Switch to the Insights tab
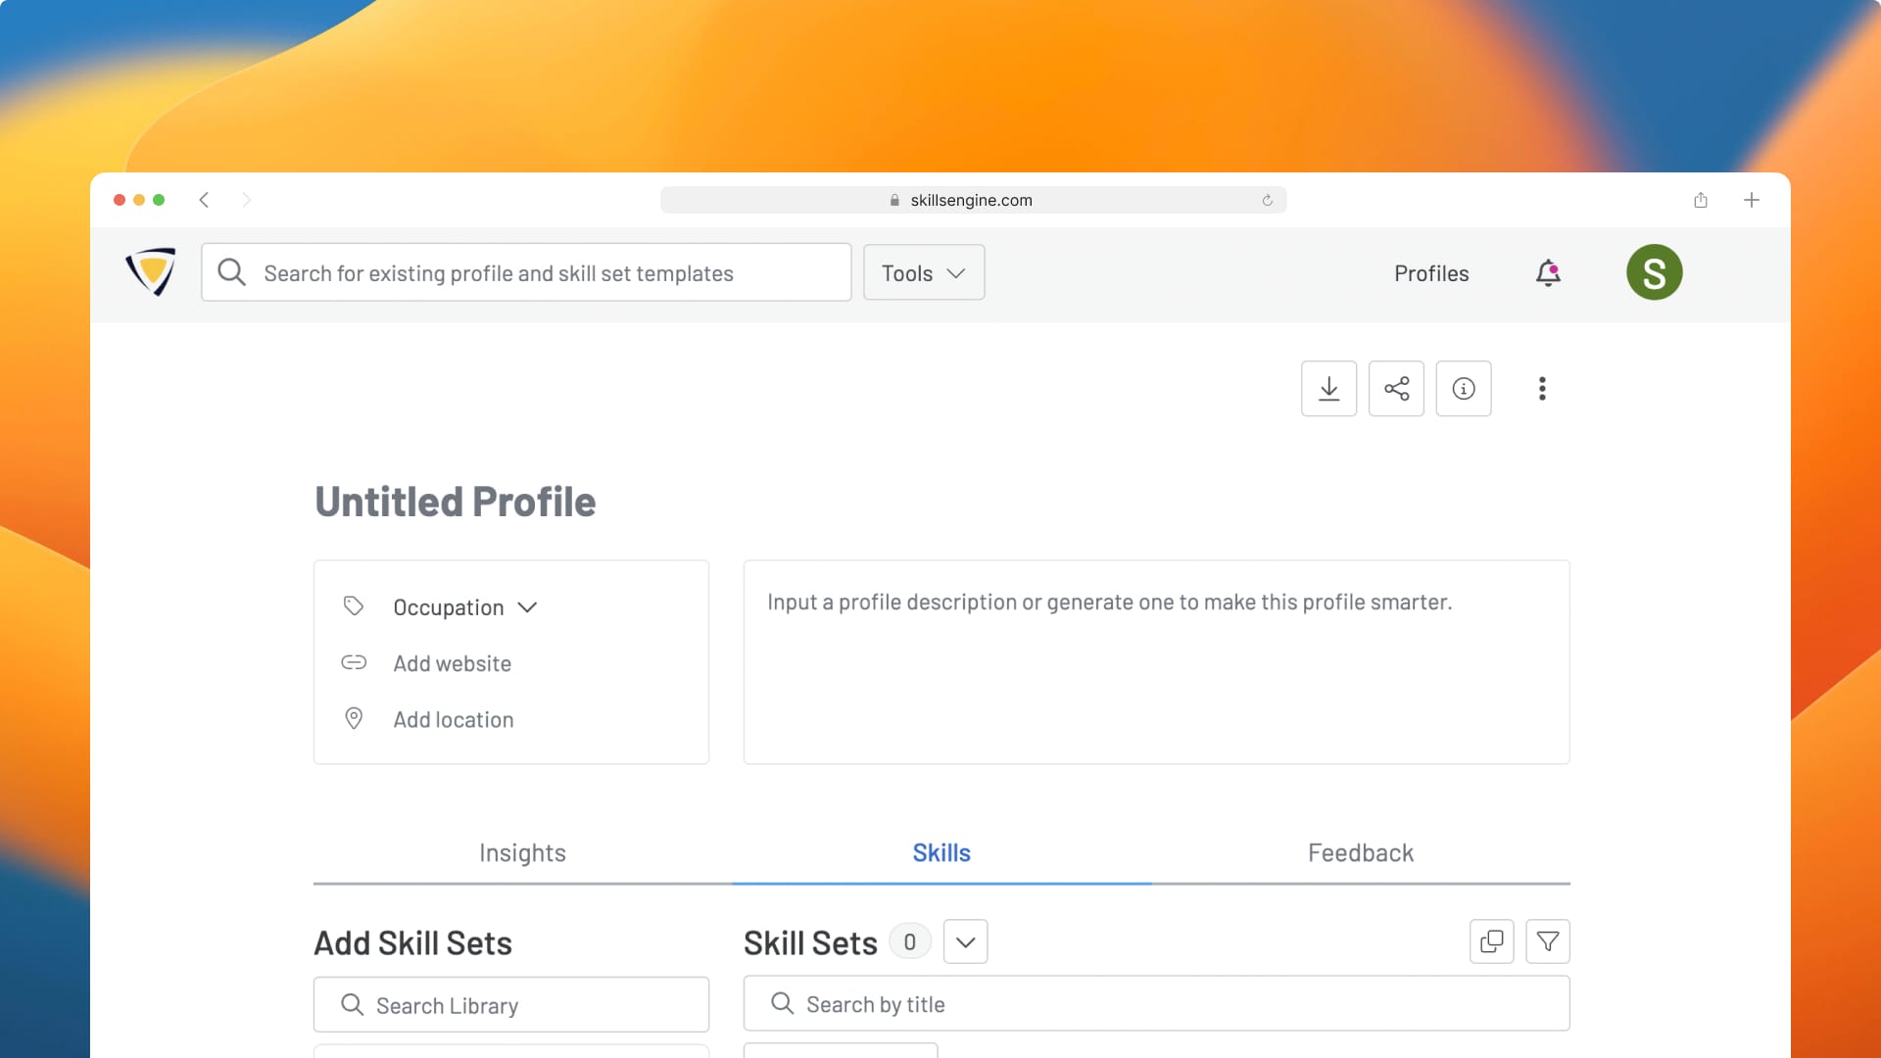 tap(521, 852)
